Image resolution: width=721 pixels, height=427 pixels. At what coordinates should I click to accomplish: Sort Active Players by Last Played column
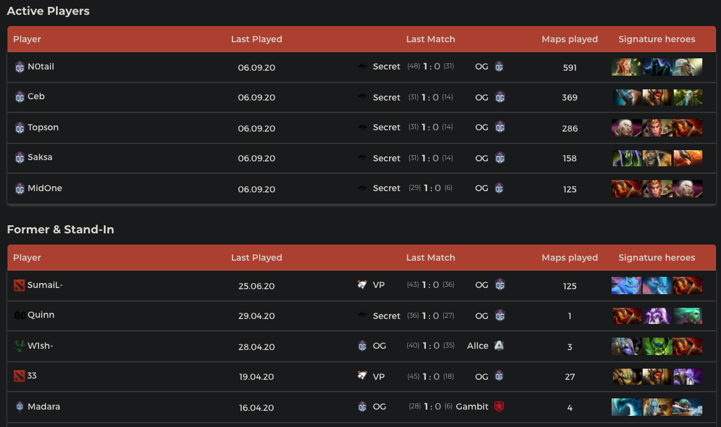click(257, 39)
